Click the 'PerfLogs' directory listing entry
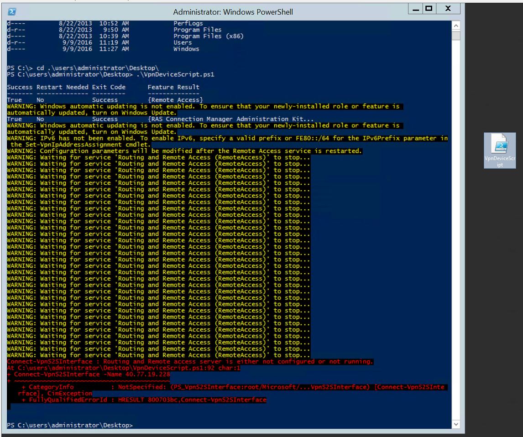Image resolution: width=523 pixels, height=437 pixels. tap(188, 23)
